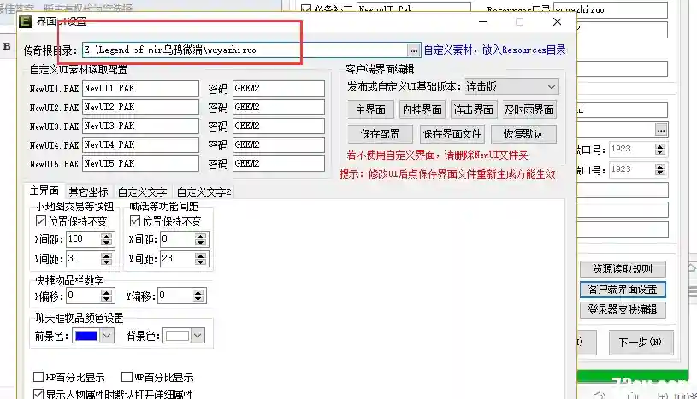The height and width of the screenshot is (399, 697).
Task: Click the NewUI5.PAK filename field
Action: [140, 163]
